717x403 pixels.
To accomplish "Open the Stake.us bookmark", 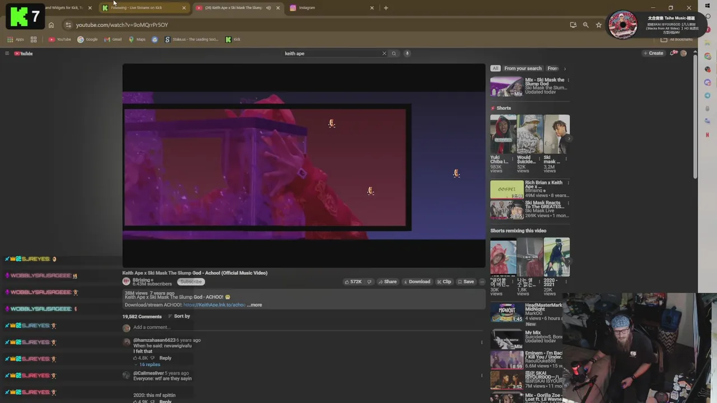I will (192, 39).
